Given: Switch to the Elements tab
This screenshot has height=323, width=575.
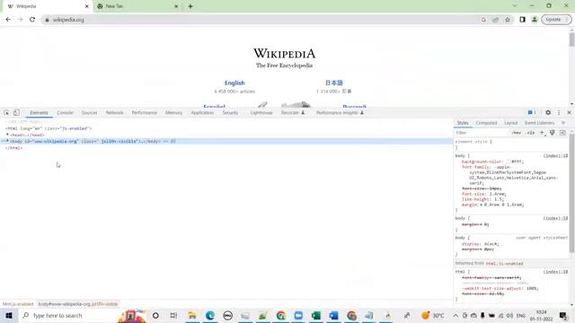Looking at the screenshot, I should tap(39, 113).
